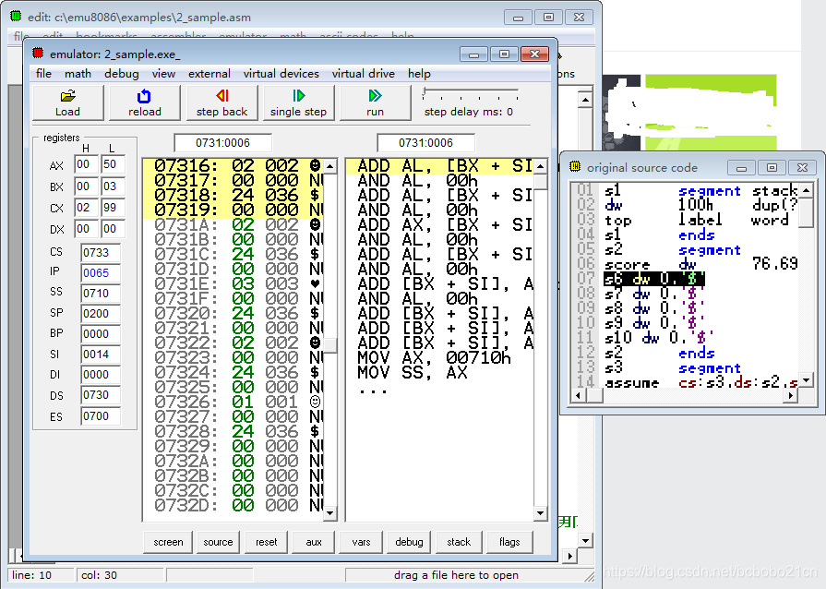Click the original source code window icon
The height and width of the screenshot is (589, 826).
click(575, 167)
